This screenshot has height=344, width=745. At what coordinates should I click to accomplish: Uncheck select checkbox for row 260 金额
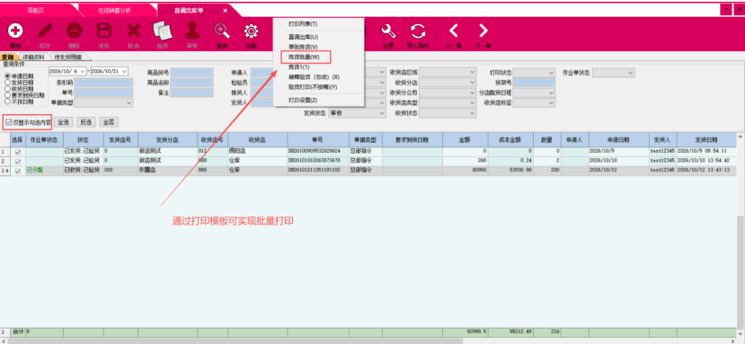(x=18, y=162)
